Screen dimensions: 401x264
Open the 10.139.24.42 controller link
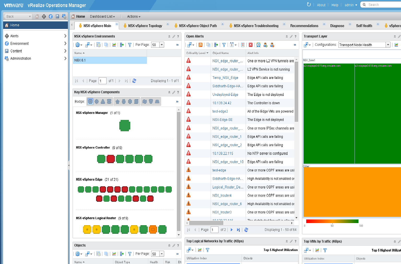[x=222, y=103]
